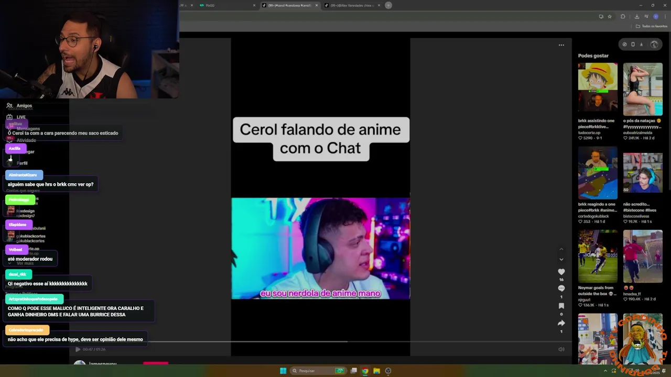Show hidden tray icons chevron
The image size is (671, 377).
click(605, 371)
